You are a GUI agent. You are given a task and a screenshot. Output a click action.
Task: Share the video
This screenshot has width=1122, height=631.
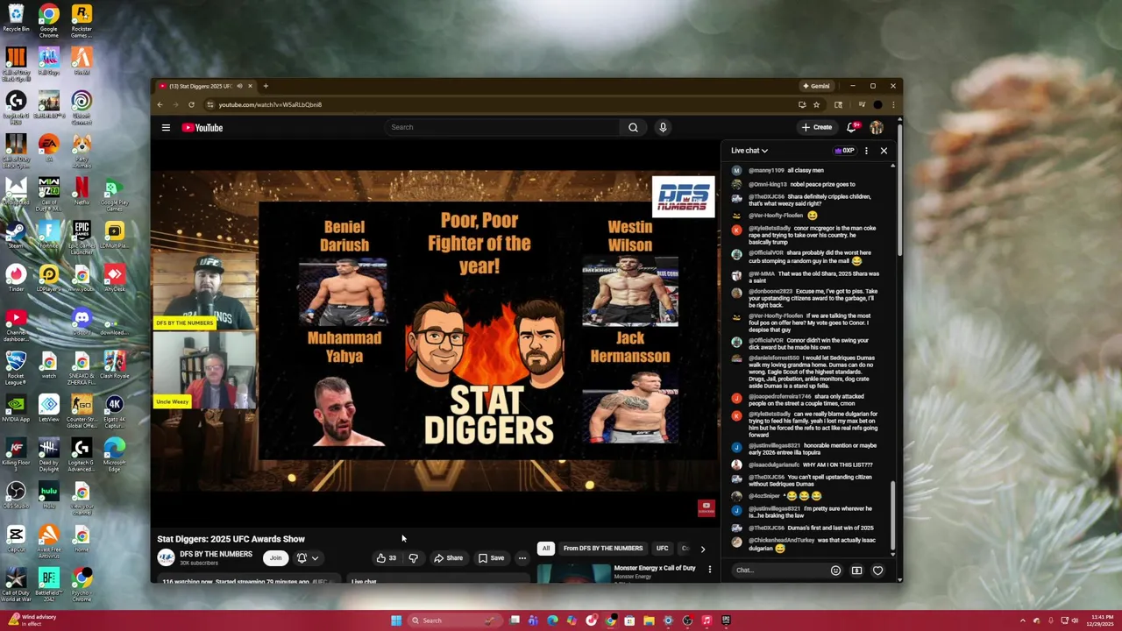click(448, 558)
